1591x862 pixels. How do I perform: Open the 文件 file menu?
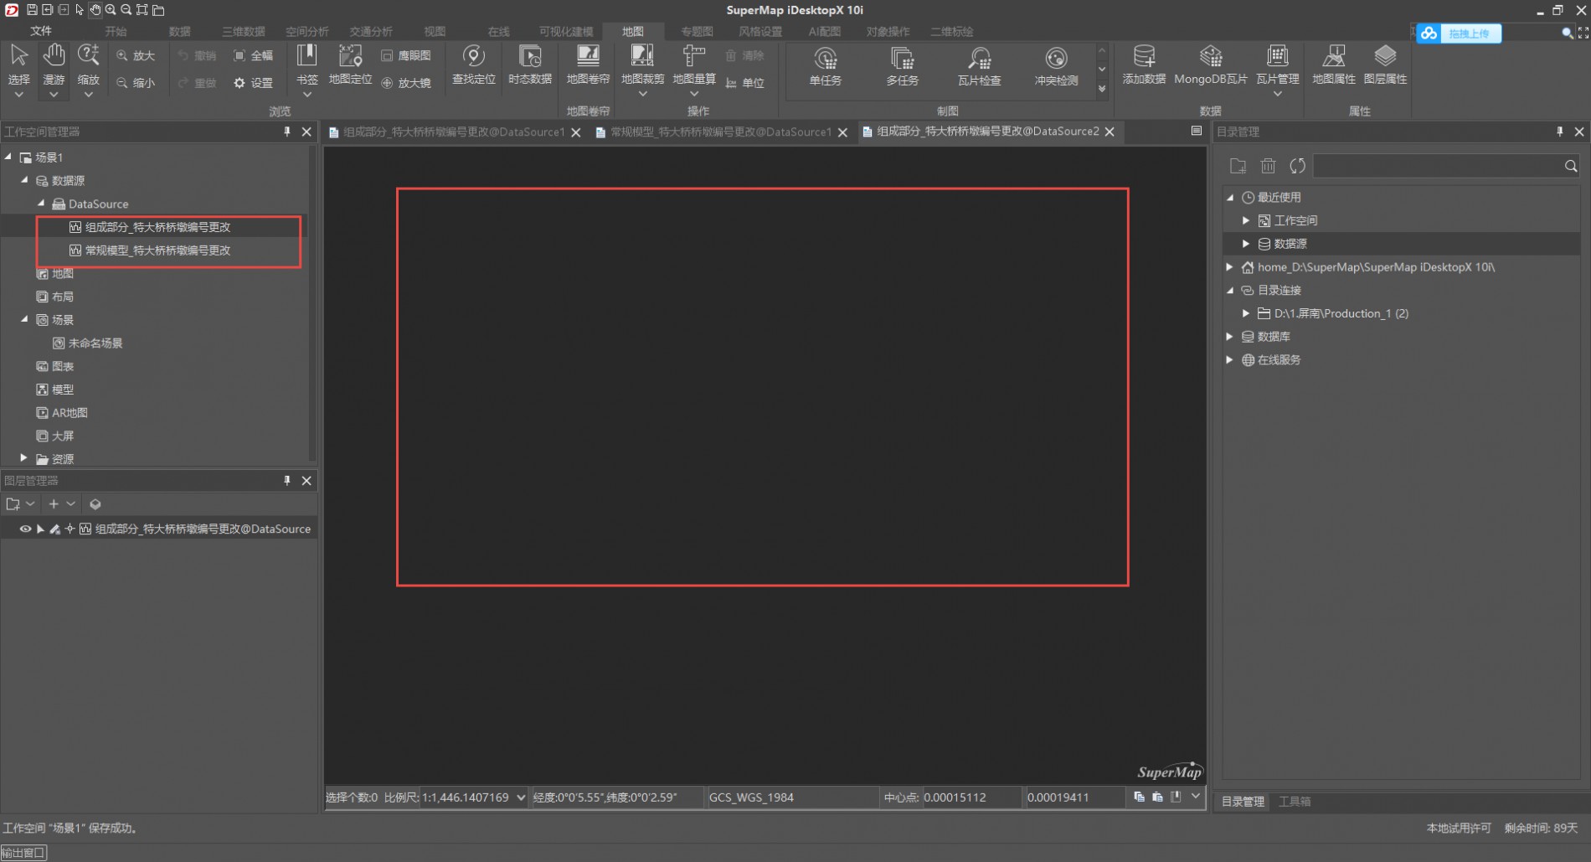(x=41, y=31)
